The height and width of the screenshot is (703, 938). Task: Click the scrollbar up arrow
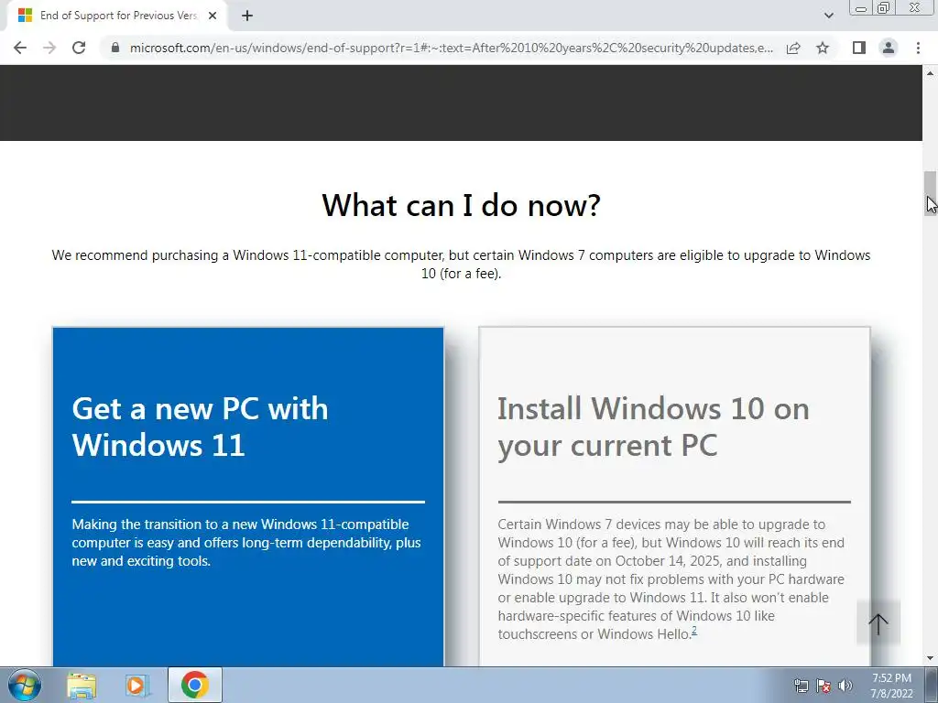pos(931,73)
